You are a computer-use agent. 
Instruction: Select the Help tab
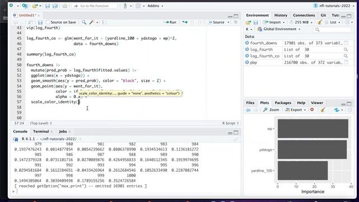click(x=301, y=103)
